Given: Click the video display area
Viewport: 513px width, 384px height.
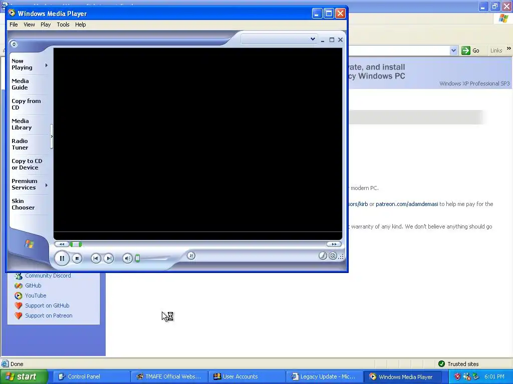Looking at the screenshot, I should tap(197, 143).
